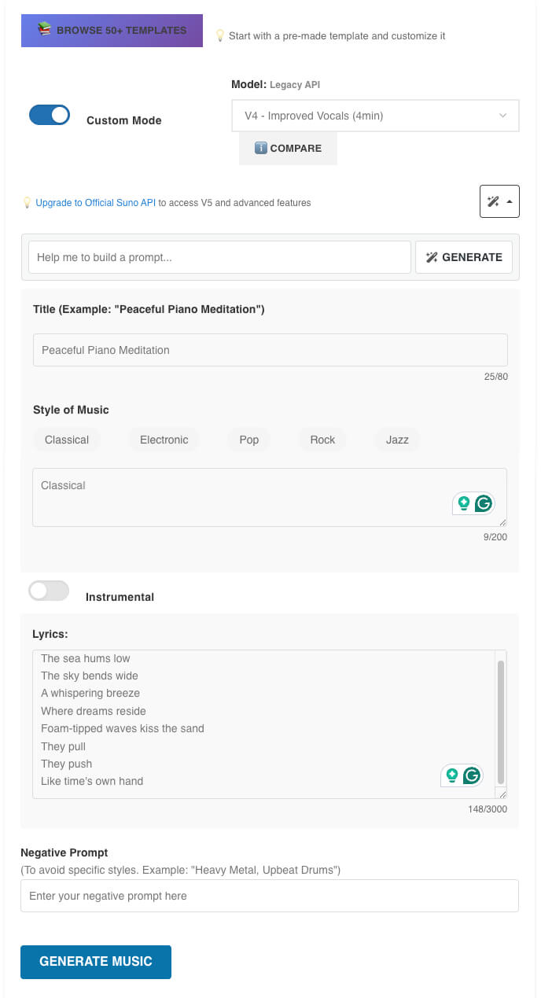Click the Grammarly icon in Style field
The image size is (541, 998).
click(484, 503)
